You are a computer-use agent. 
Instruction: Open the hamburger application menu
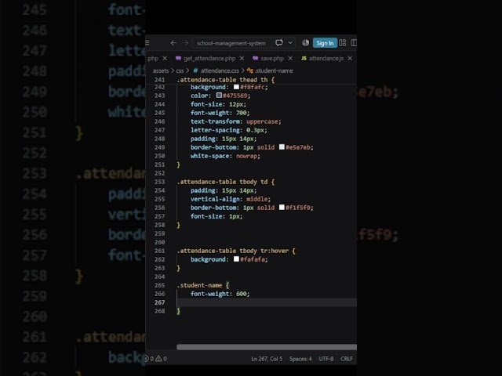coord(147,43)
